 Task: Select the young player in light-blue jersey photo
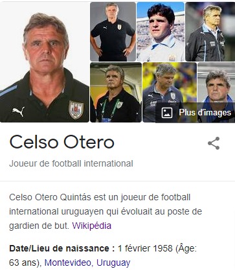coord(161,32)
